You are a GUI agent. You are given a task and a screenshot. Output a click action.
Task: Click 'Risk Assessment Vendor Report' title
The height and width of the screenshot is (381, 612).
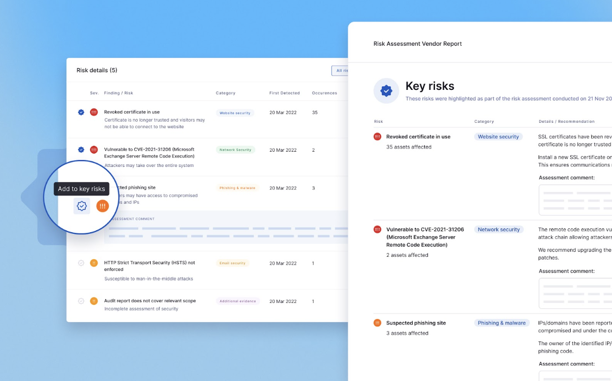(x=418, y=44)
